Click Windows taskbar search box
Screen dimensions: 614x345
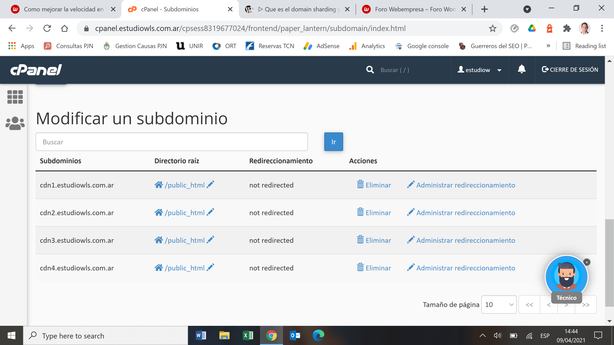click(106, 335)
